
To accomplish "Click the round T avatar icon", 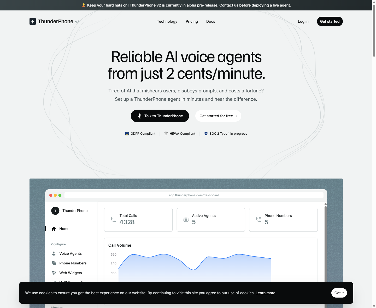I will pos(55,211).
